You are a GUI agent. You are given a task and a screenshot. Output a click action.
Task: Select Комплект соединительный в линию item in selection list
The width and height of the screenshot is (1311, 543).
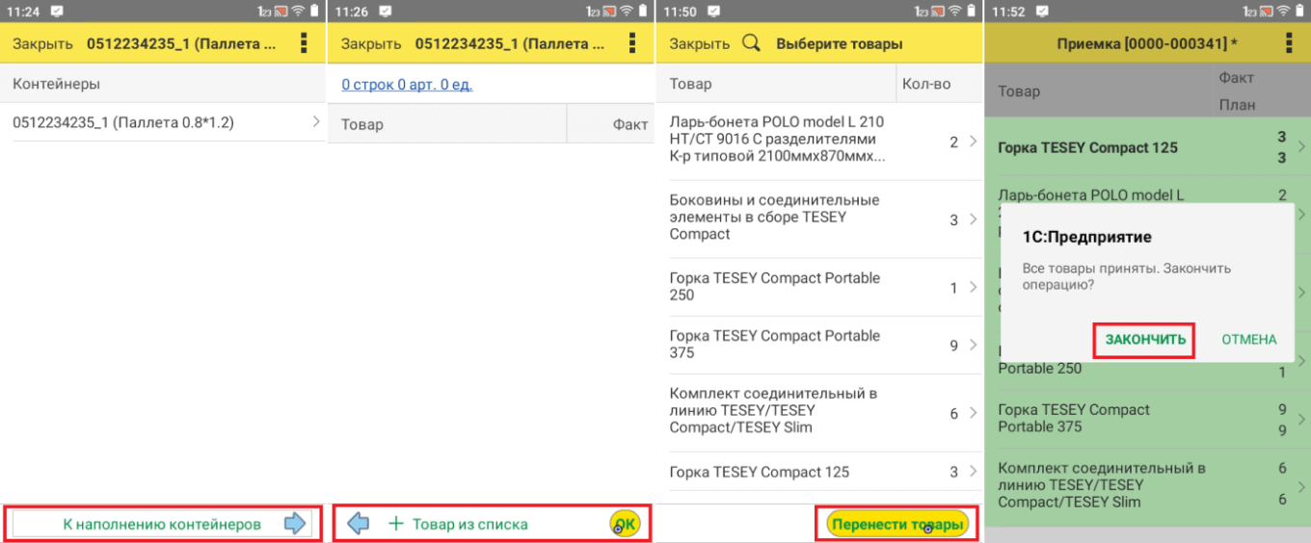coord(819,413)
